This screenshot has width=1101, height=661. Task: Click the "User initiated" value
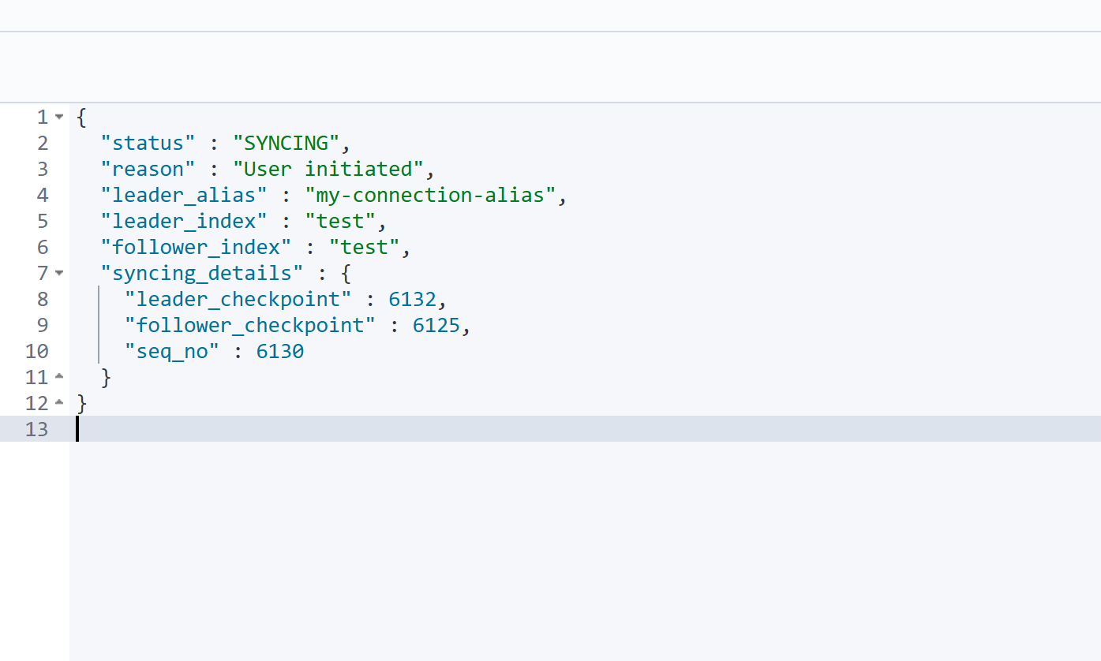point(329,169)
